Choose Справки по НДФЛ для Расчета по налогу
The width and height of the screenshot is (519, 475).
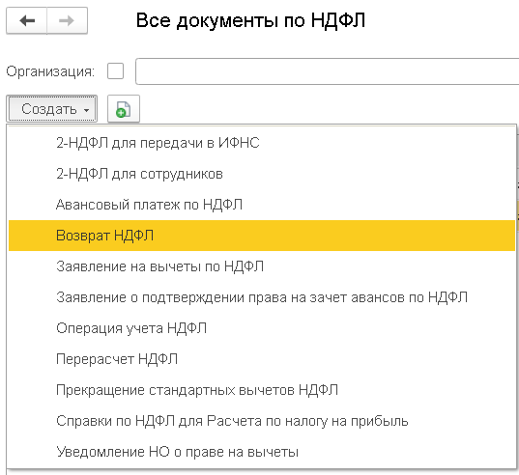(262, 421)
